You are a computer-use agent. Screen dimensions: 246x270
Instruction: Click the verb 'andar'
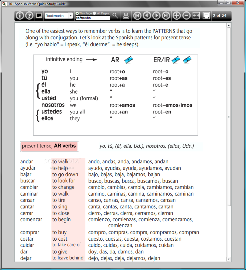[27, 162]
